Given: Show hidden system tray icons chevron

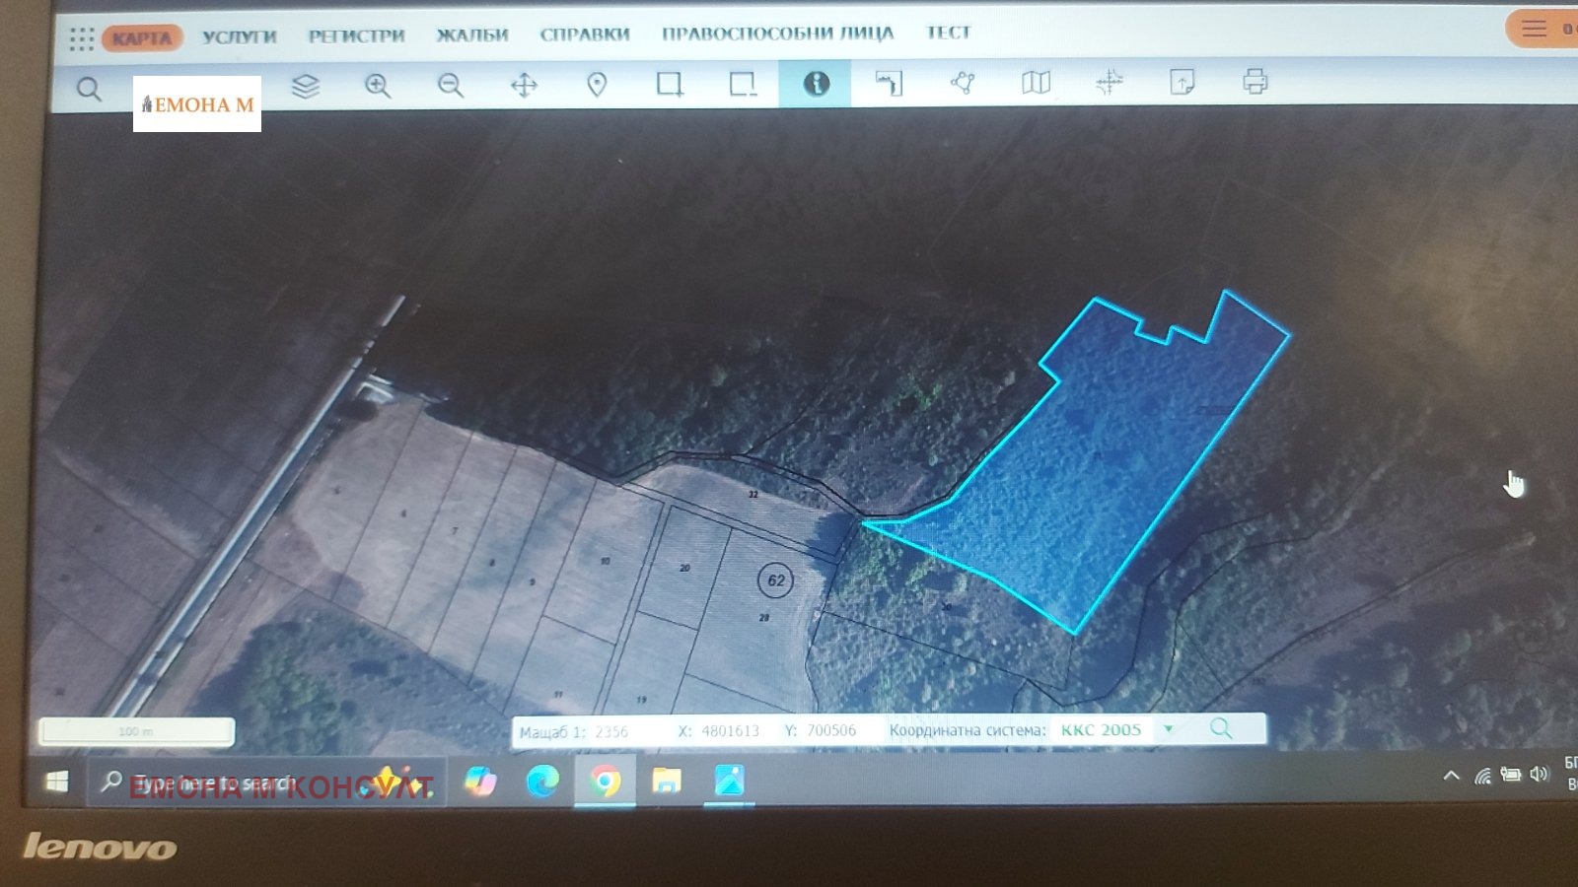Looking at the screenshot, I should (1451, 776).
